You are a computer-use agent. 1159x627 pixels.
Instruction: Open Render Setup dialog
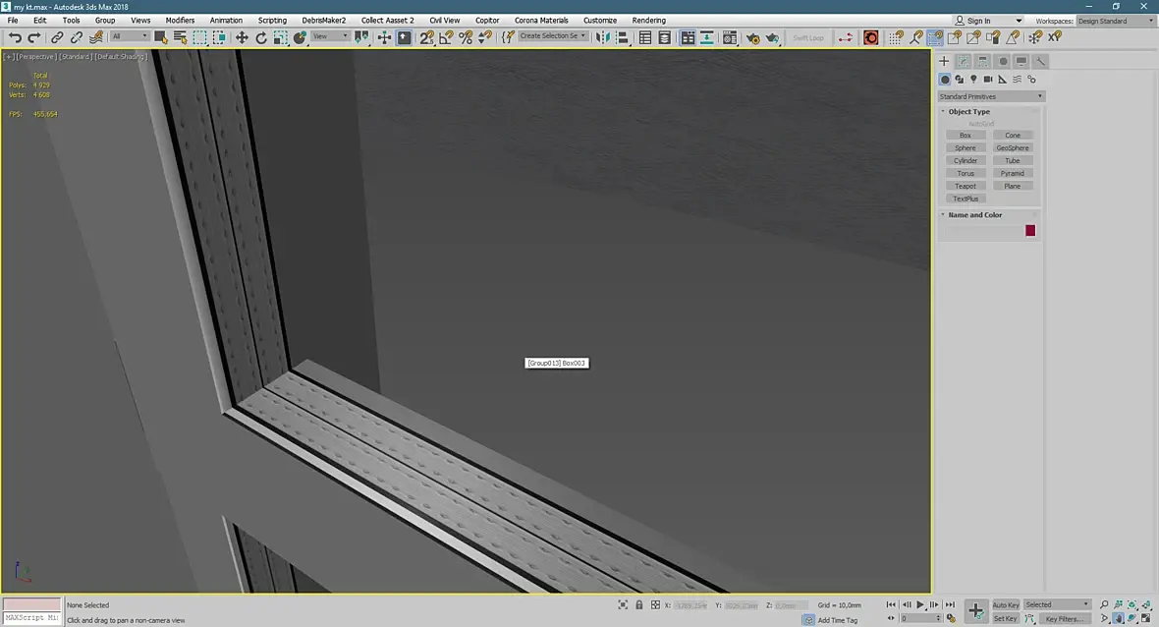tap(752, 37)
